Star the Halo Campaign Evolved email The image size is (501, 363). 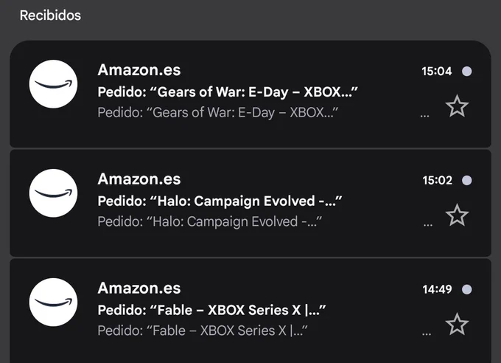click(457, 215)
